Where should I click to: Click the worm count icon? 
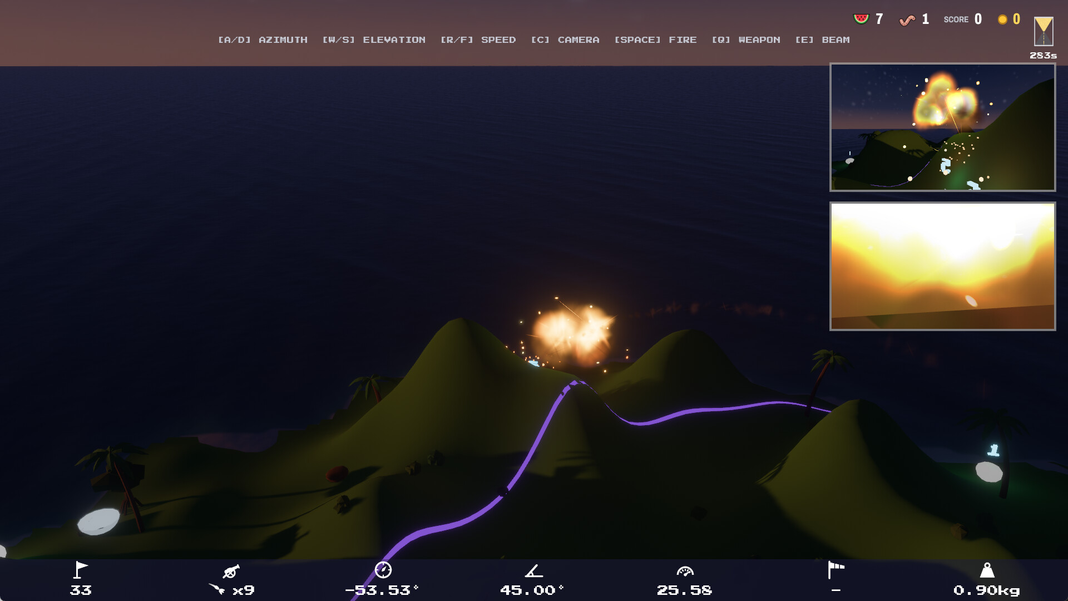pos(907,20)
